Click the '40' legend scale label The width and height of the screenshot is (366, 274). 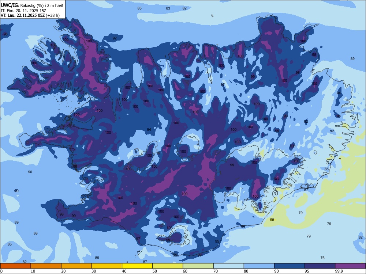pyautogui.click(x=124, y=271)
